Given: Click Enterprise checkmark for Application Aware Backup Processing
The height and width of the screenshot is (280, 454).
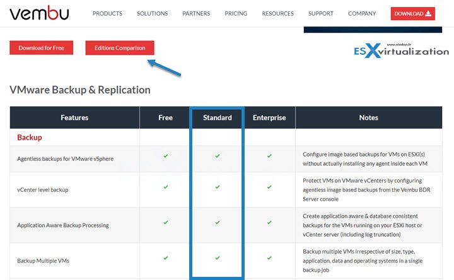Looking at the screenshot, I should [x=269, y=222].
